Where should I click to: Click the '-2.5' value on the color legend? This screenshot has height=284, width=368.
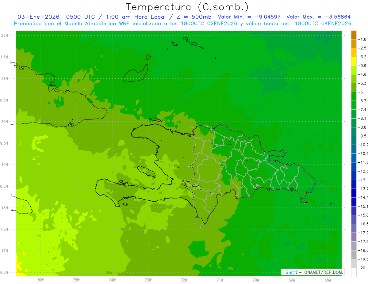click(x=362, y=48)
